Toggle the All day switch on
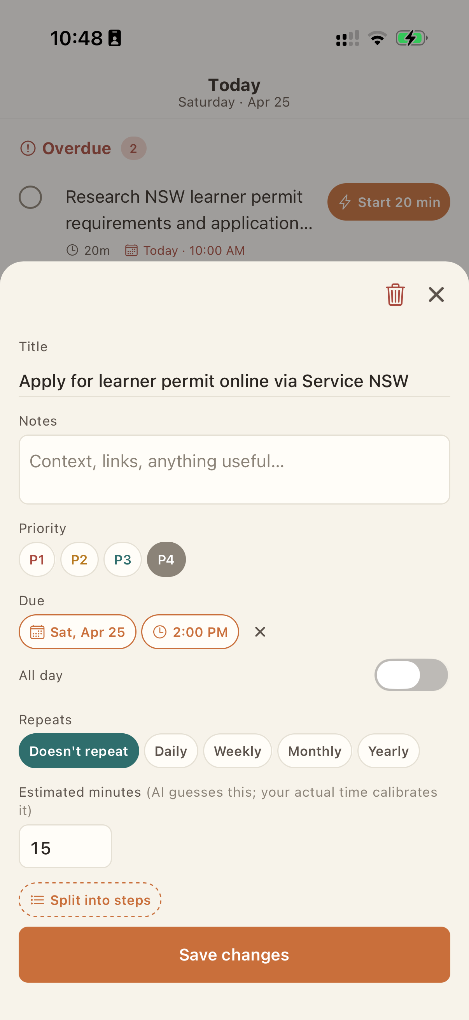Viewport: 469px width, 1020px height. (x=411, y=675)
